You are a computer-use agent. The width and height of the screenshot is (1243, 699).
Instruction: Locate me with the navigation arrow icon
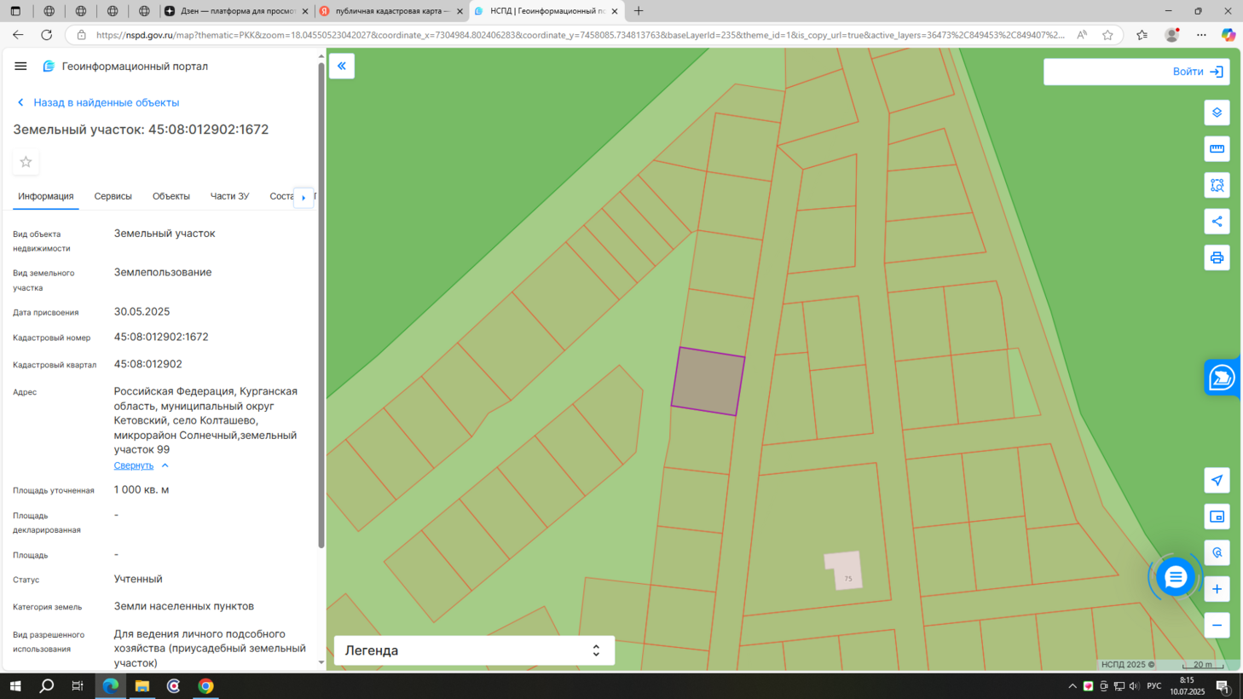1217,480
